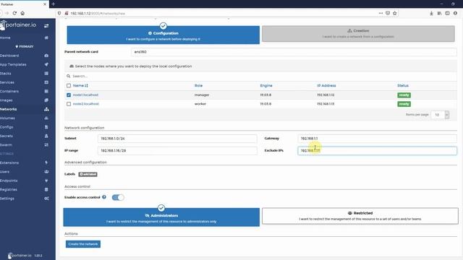Click the Settings gears icon
463x260 pixels.
pos(46,199)
